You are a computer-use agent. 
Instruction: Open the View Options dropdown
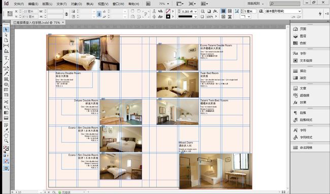180,4
